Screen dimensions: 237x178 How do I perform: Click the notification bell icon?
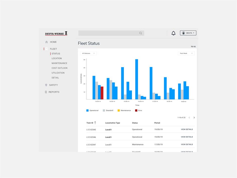[x=173, y=33]
